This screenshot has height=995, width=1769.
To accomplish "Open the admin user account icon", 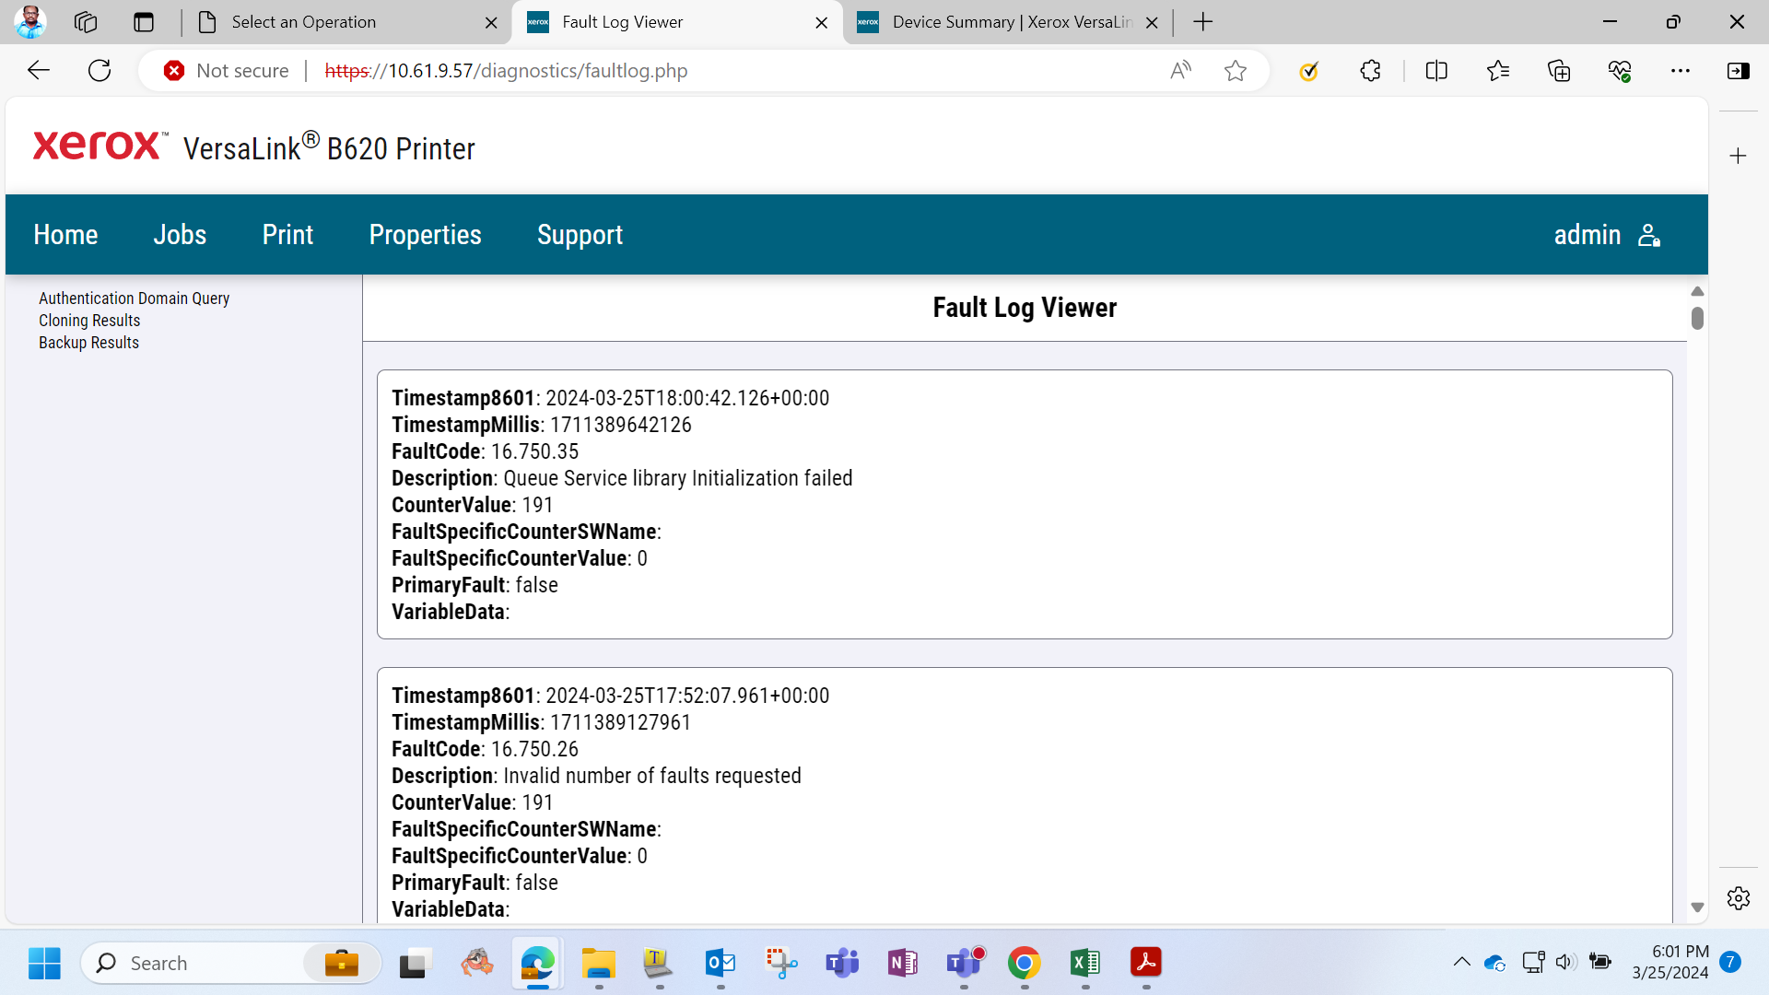I will pos(1649,235).
